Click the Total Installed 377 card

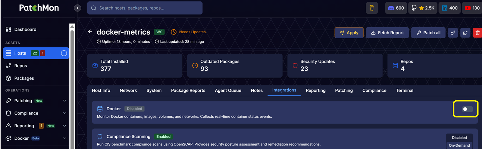(x=135, y=66)
